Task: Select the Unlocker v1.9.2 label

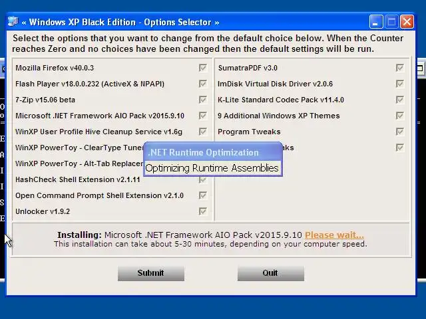Action: (x=43, y=211)
